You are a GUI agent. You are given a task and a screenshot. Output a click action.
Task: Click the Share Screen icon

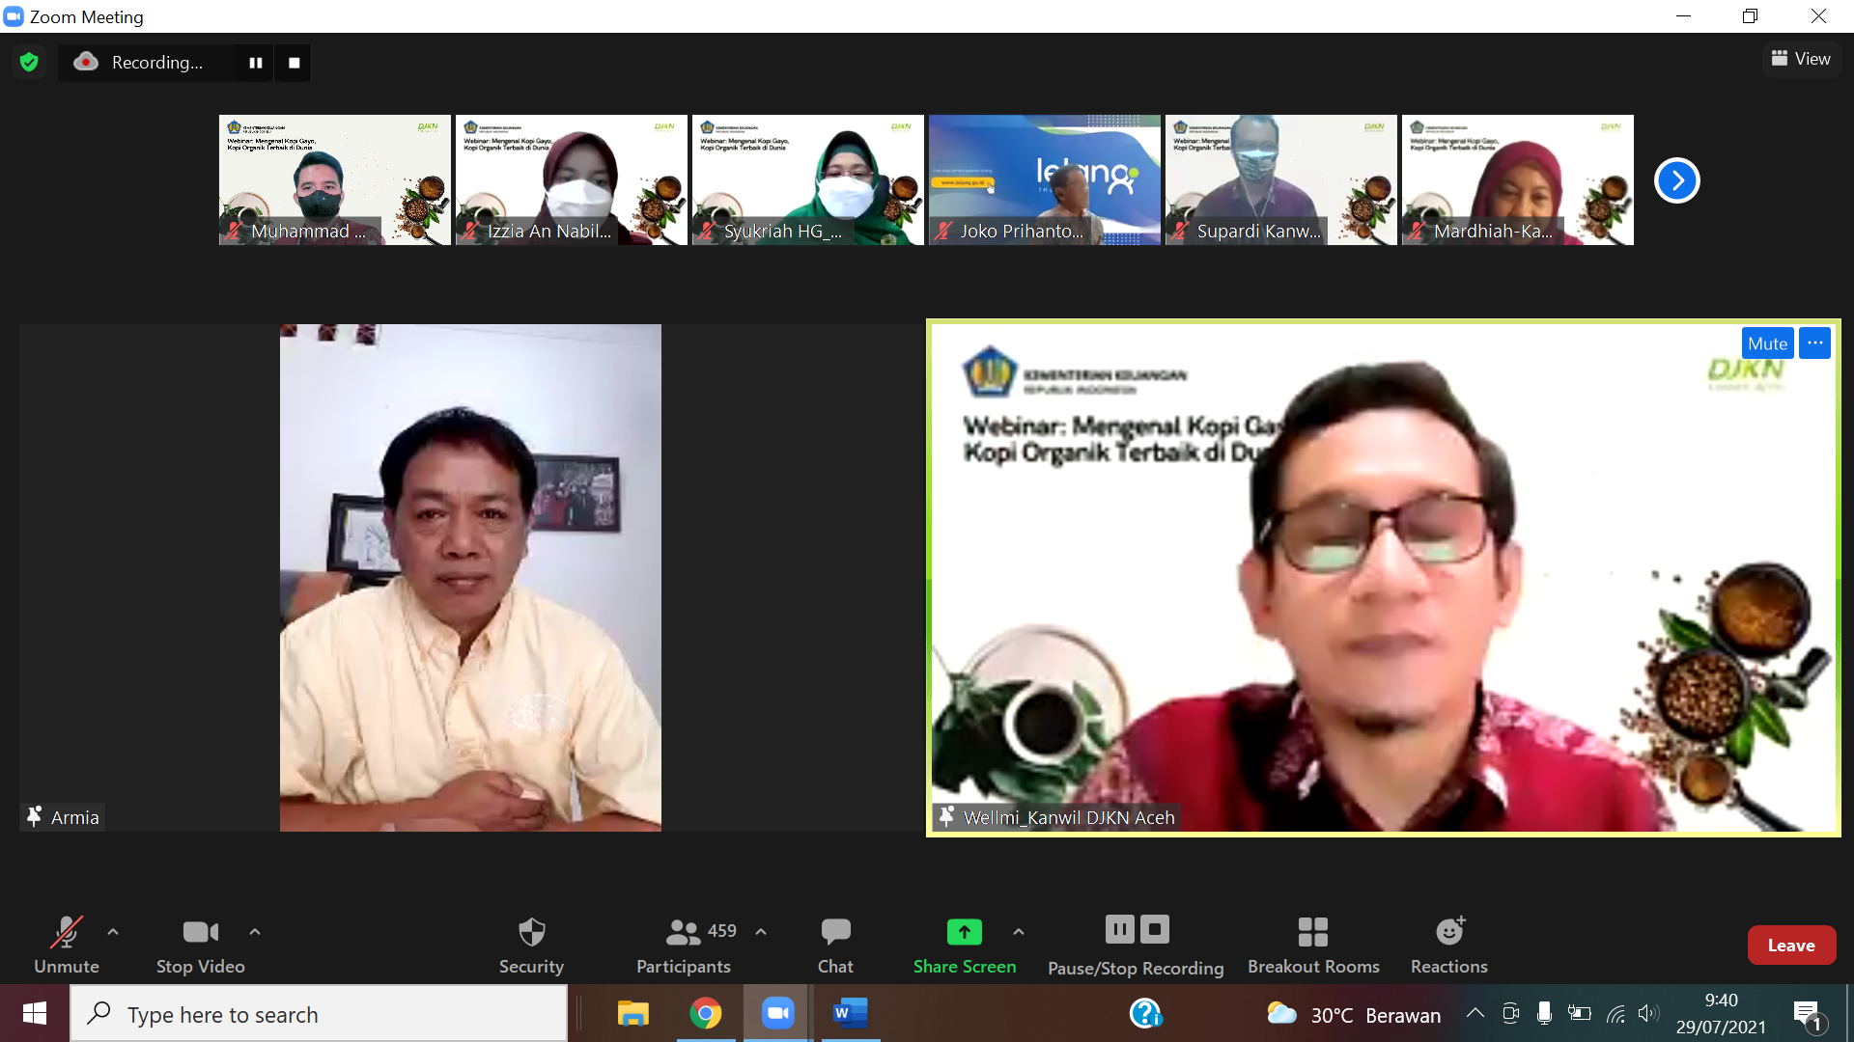(x=964, y=932)
